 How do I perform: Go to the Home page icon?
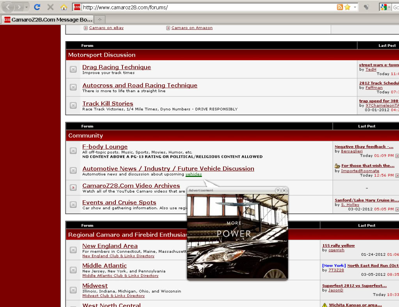coord(64,7)
